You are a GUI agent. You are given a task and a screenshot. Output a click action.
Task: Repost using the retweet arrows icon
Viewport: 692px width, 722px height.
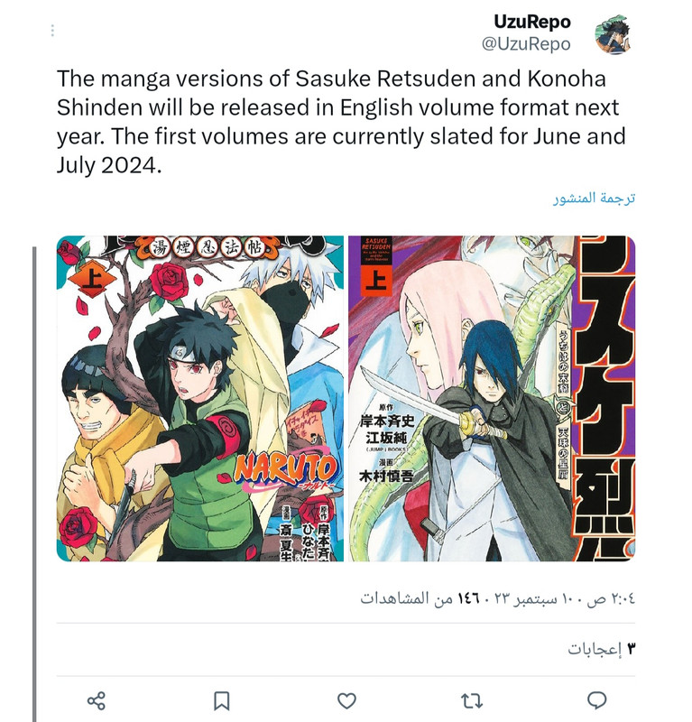pyautogui.click(x=472, y=700)
